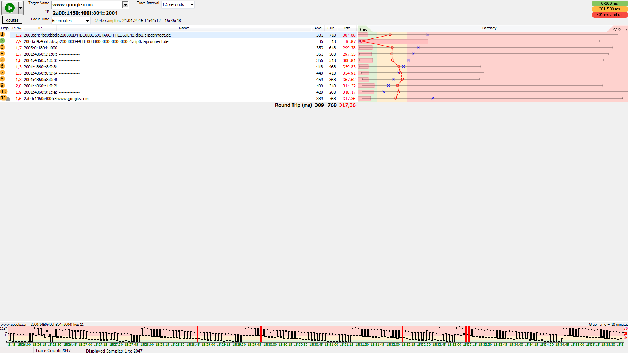Select the hop 1 name ending DE48.dip0.t-ipconnect.de

pos(114,35)
